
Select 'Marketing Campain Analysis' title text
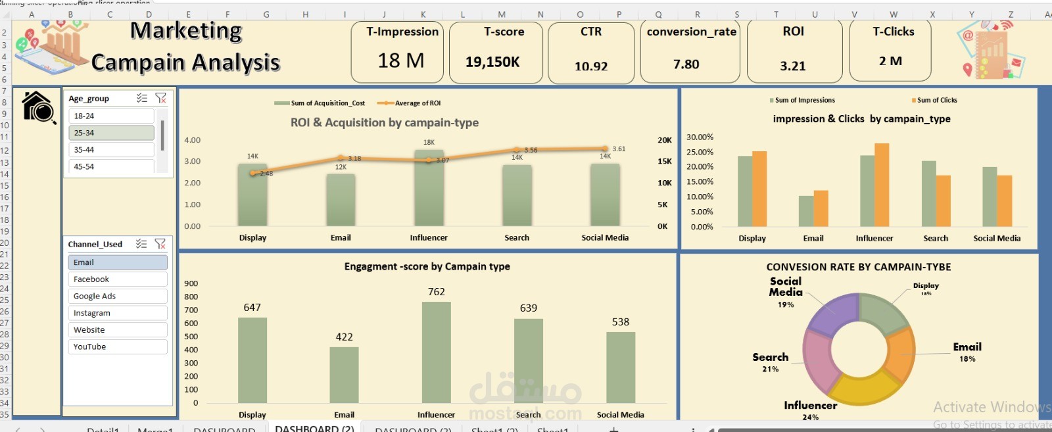186,46
